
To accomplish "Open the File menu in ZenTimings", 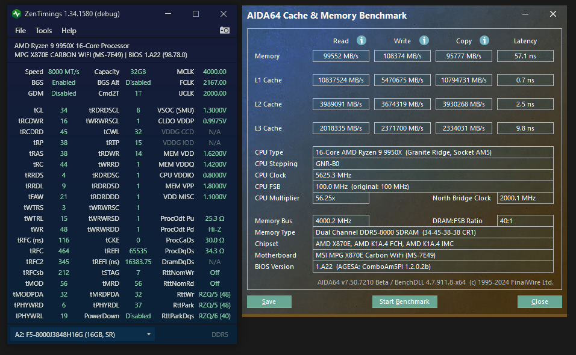I will [x=20, y=30].
